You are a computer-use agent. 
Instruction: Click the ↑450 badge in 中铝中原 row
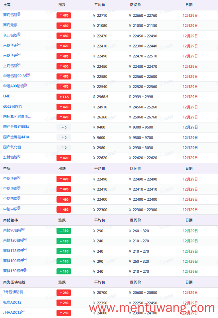64,210
